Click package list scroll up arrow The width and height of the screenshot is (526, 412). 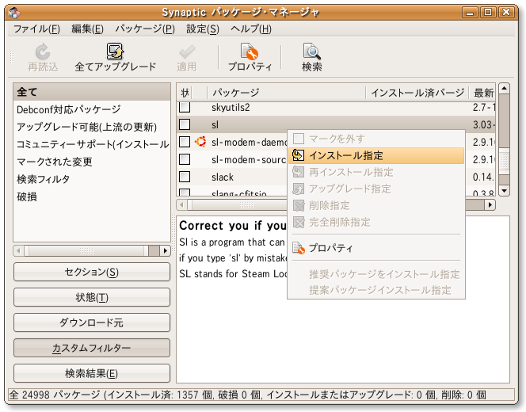[x=504, y=89]
